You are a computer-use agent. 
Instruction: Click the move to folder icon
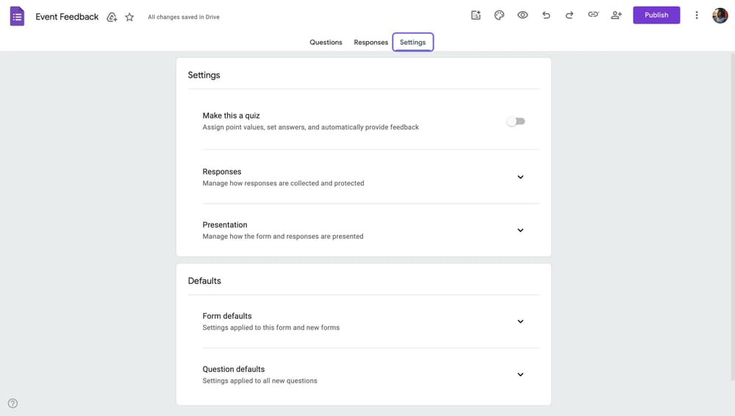tap(112, 18)
